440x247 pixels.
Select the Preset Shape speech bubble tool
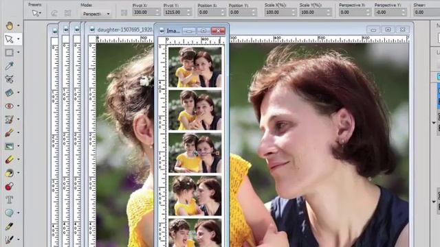tap(9, 213)
